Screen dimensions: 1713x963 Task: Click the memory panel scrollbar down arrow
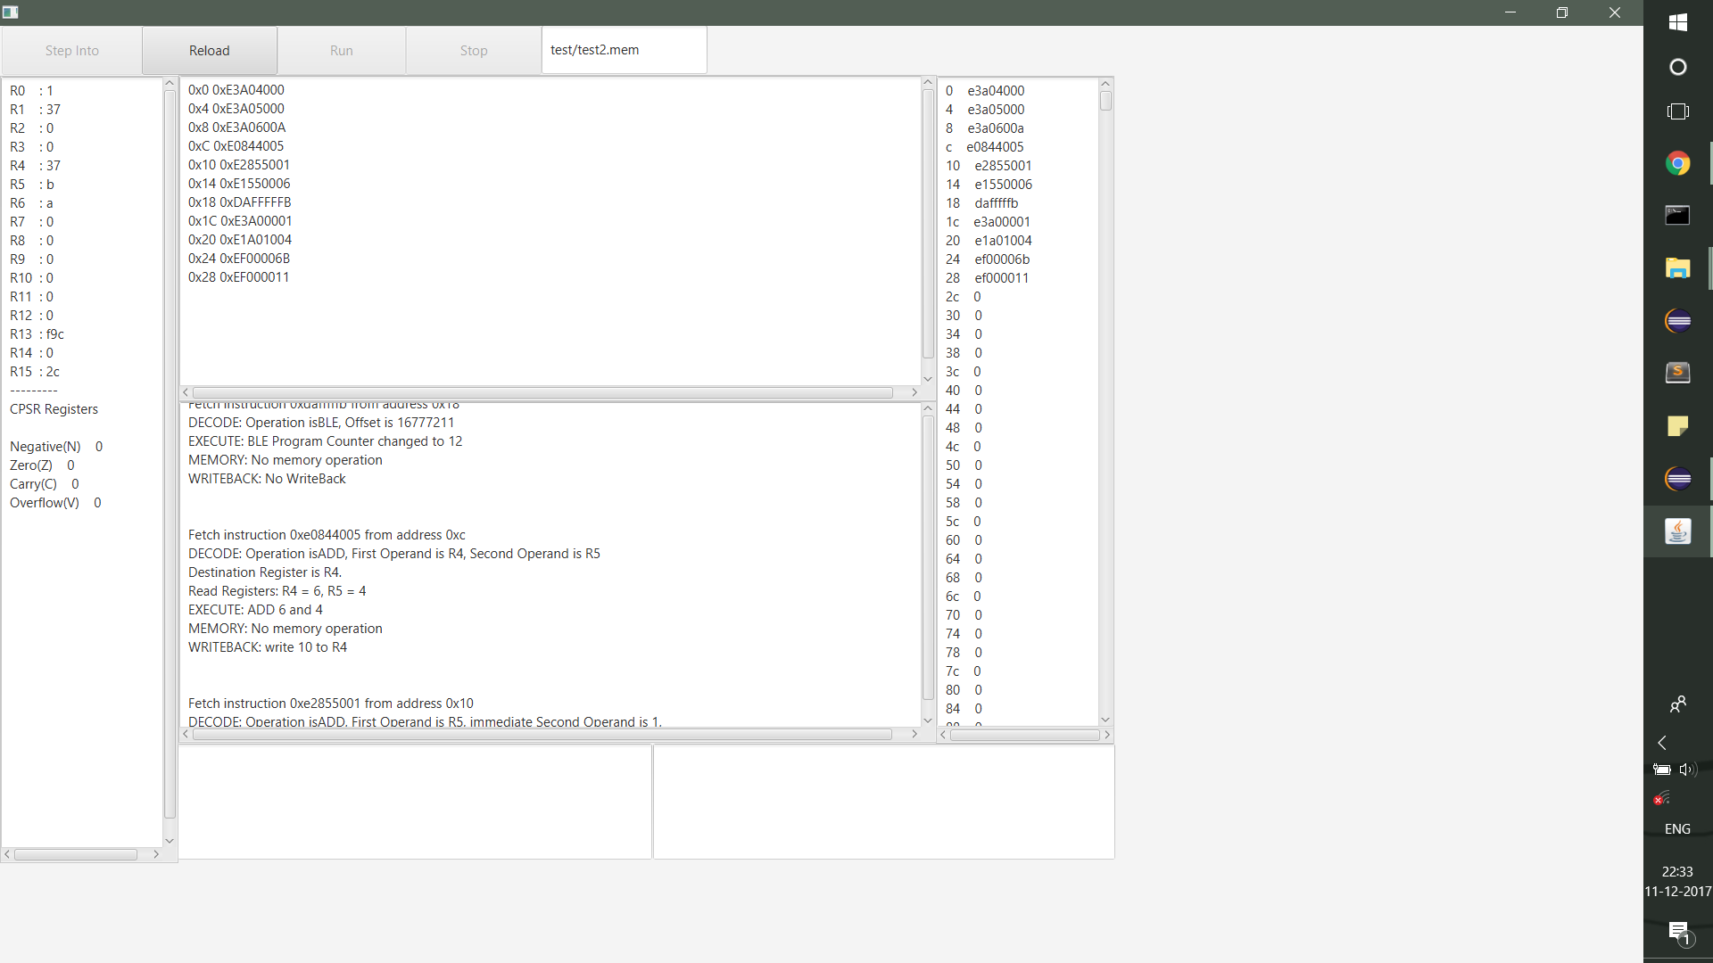click(x=1105, y=719)
